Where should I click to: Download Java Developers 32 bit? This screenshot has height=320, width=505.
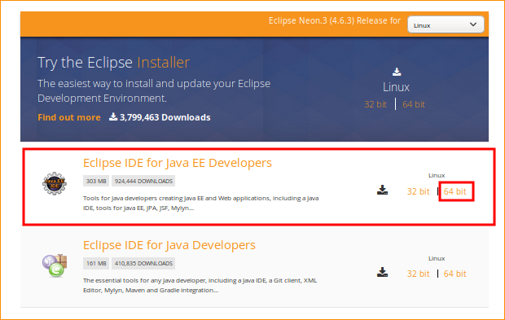point(418,274)
